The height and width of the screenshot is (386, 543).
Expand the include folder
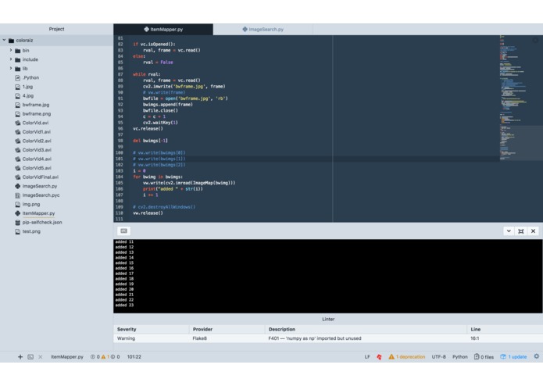point(11,59)
